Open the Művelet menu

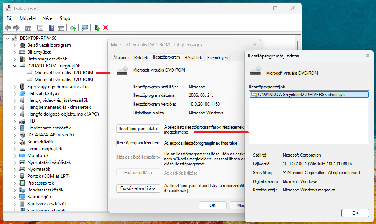28,18
